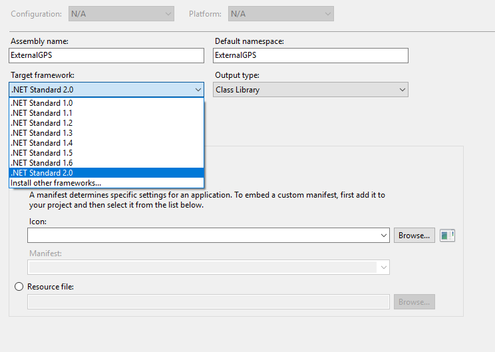Click Install other frameworks... option

[x=56, y=183]
